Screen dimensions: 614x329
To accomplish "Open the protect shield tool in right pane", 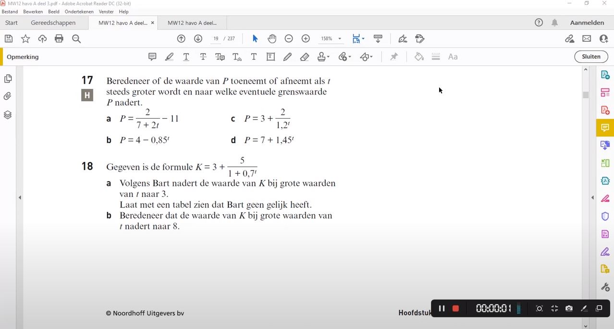I will [605, 216].
